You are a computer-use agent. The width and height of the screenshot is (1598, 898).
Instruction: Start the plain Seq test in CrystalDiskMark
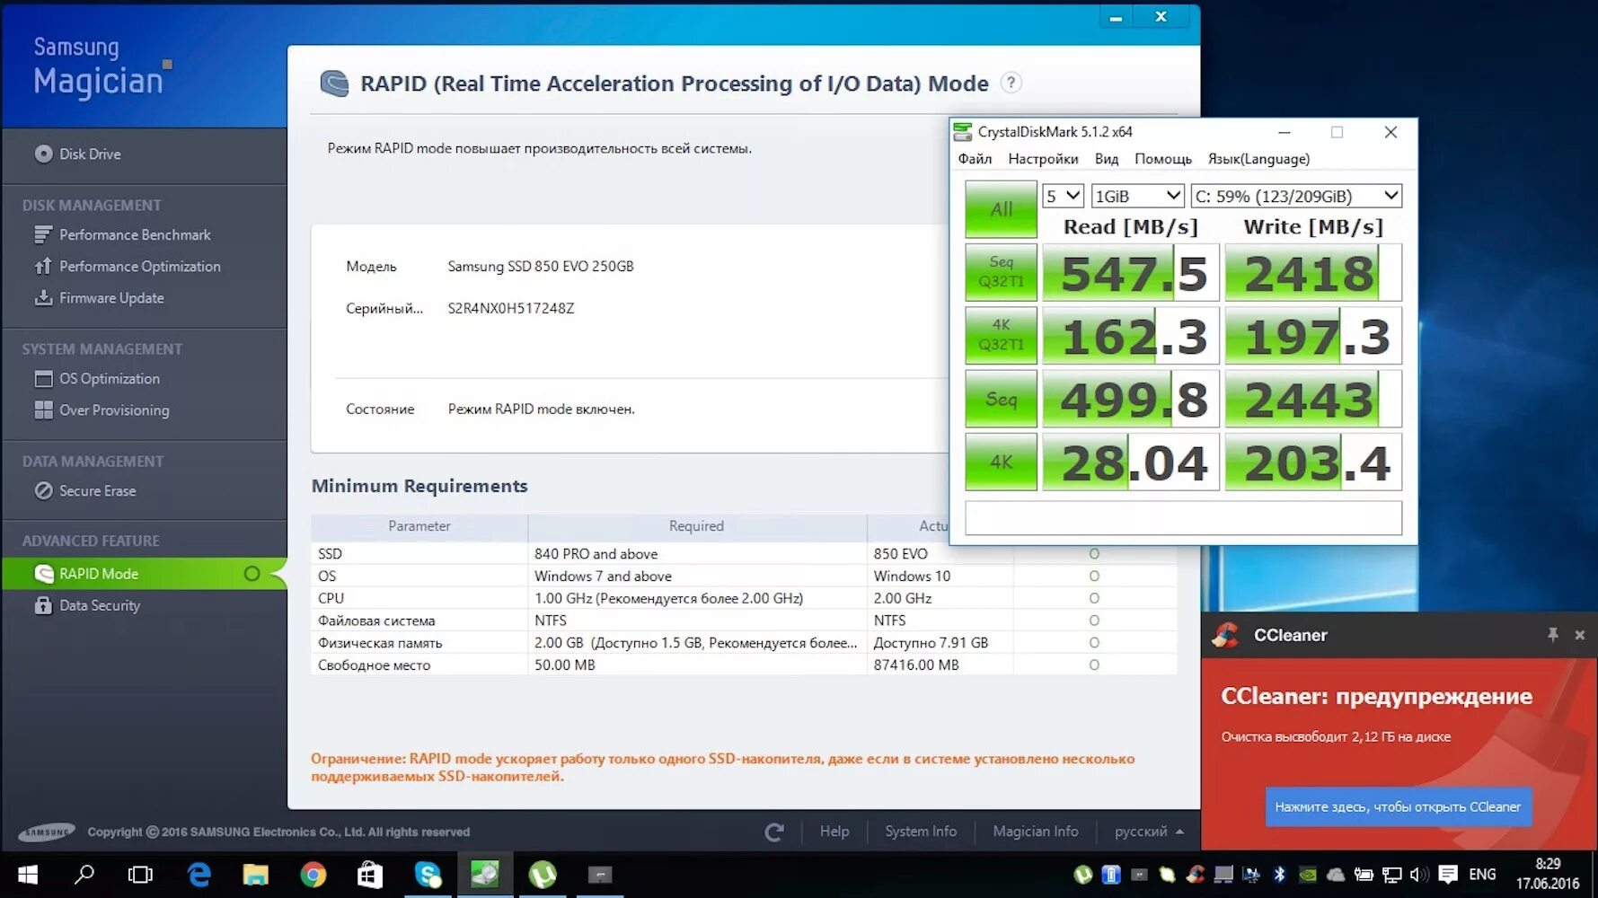1002,399
